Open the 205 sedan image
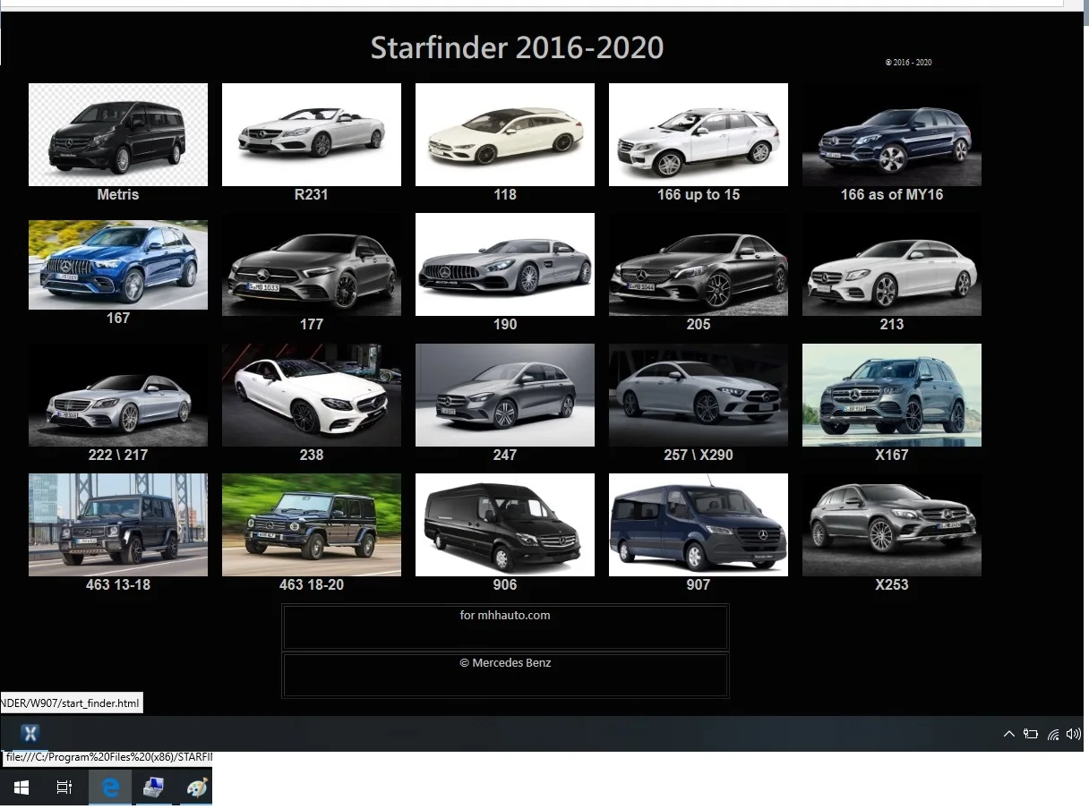Viewport: 1089px width, 809px height. coord(699,265)
